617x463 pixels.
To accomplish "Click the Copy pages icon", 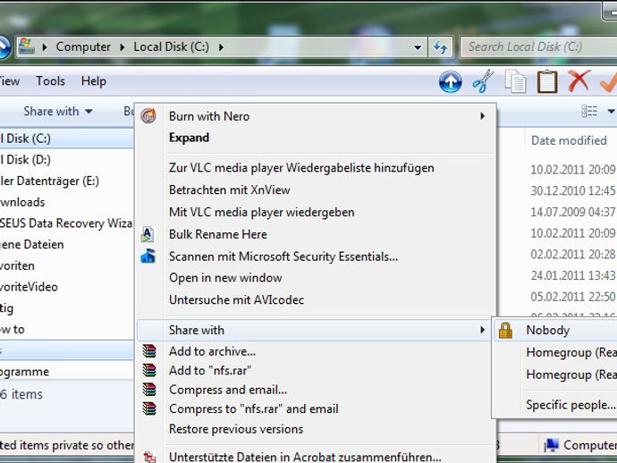I will 515,81.
